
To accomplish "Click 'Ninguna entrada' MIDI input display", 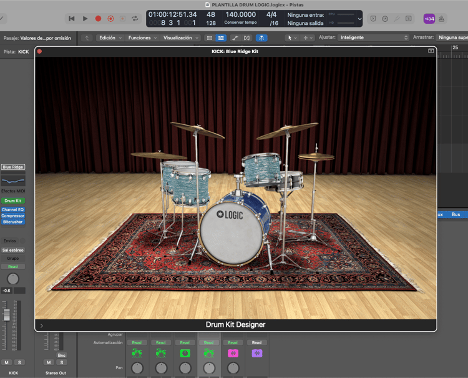I will (305, 15).
